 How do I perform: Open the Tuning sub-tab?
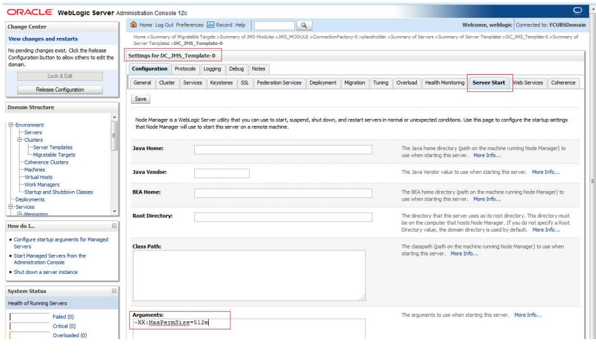(x=380, y=83)
